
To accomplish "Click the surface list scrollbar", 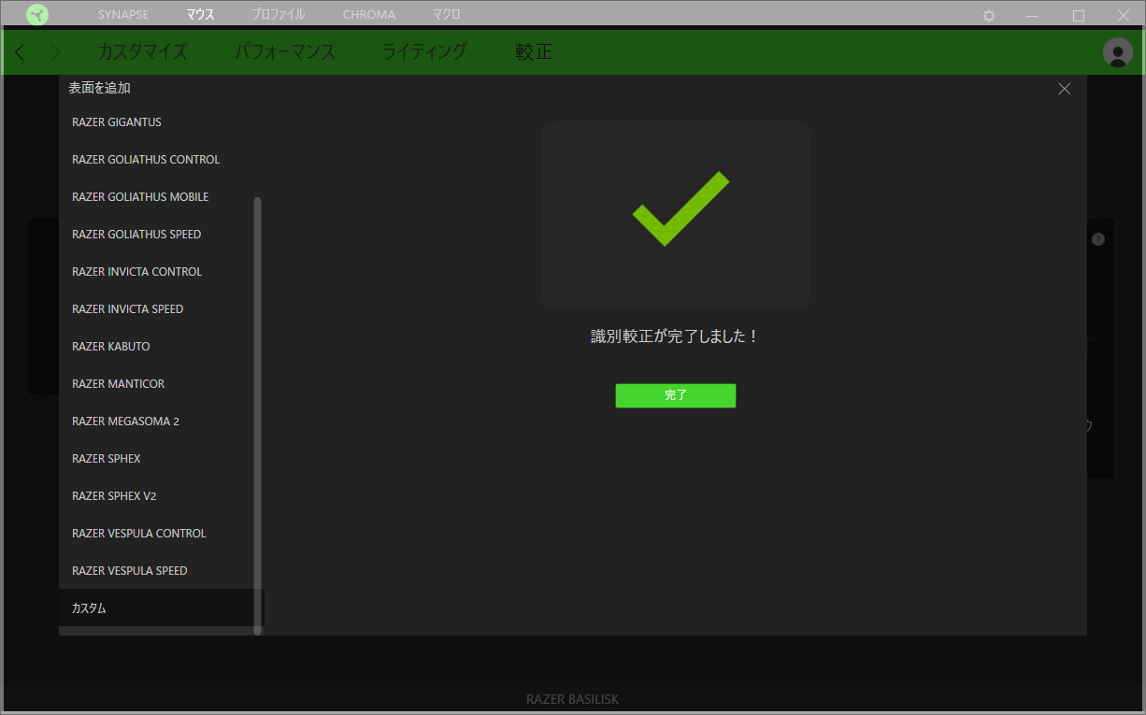I will coord(257,416).
